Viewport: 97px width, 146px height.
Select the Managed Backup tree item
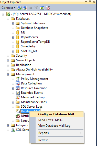[33, 97]
